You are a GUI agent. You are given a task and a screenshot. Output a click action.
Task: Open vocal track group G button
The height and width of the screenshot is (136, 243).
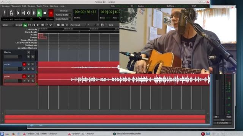[33, 69]
